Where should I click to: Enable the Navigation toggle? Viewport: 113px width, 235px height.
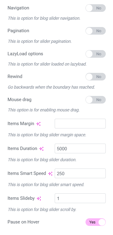[x=95, y=8]
